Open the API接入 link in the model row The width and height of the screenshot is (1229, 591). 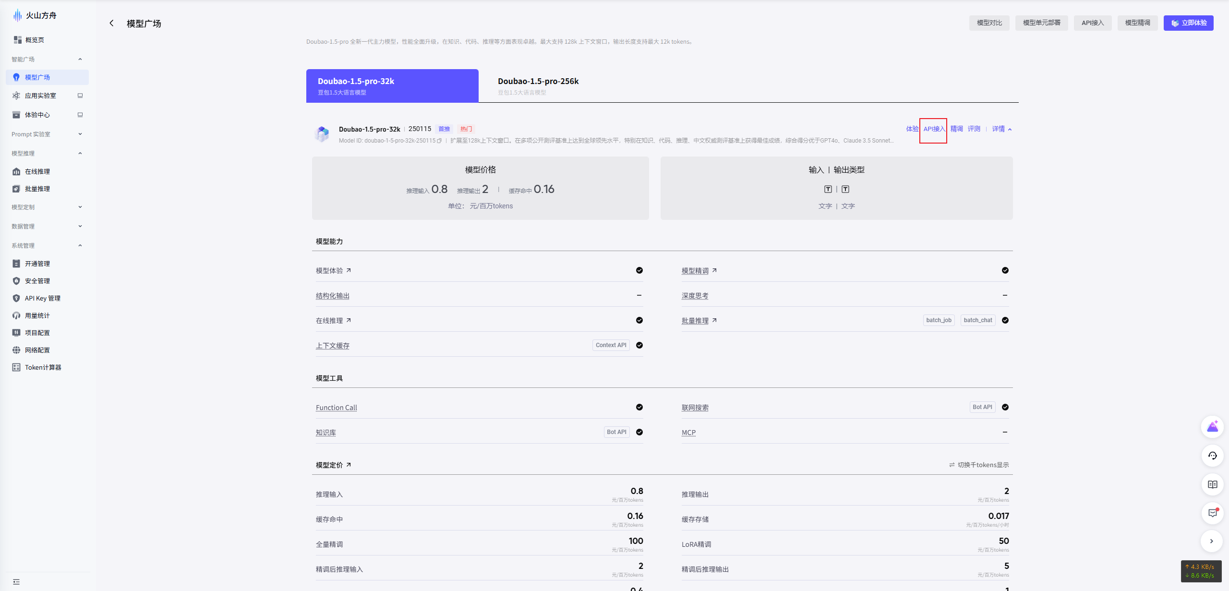[934, 129]
